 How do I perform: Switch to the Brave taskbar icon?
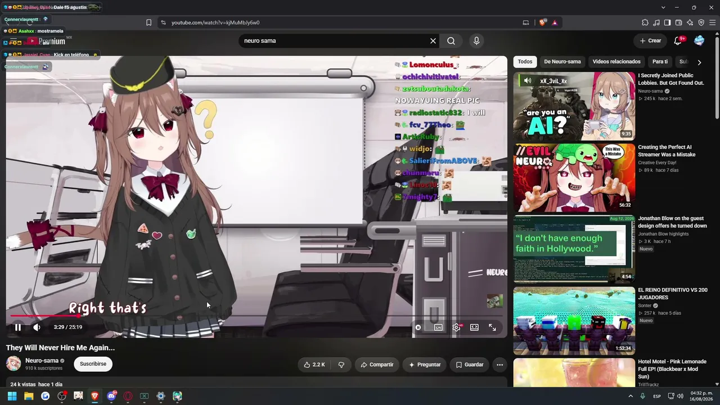(x=94, y=396)
